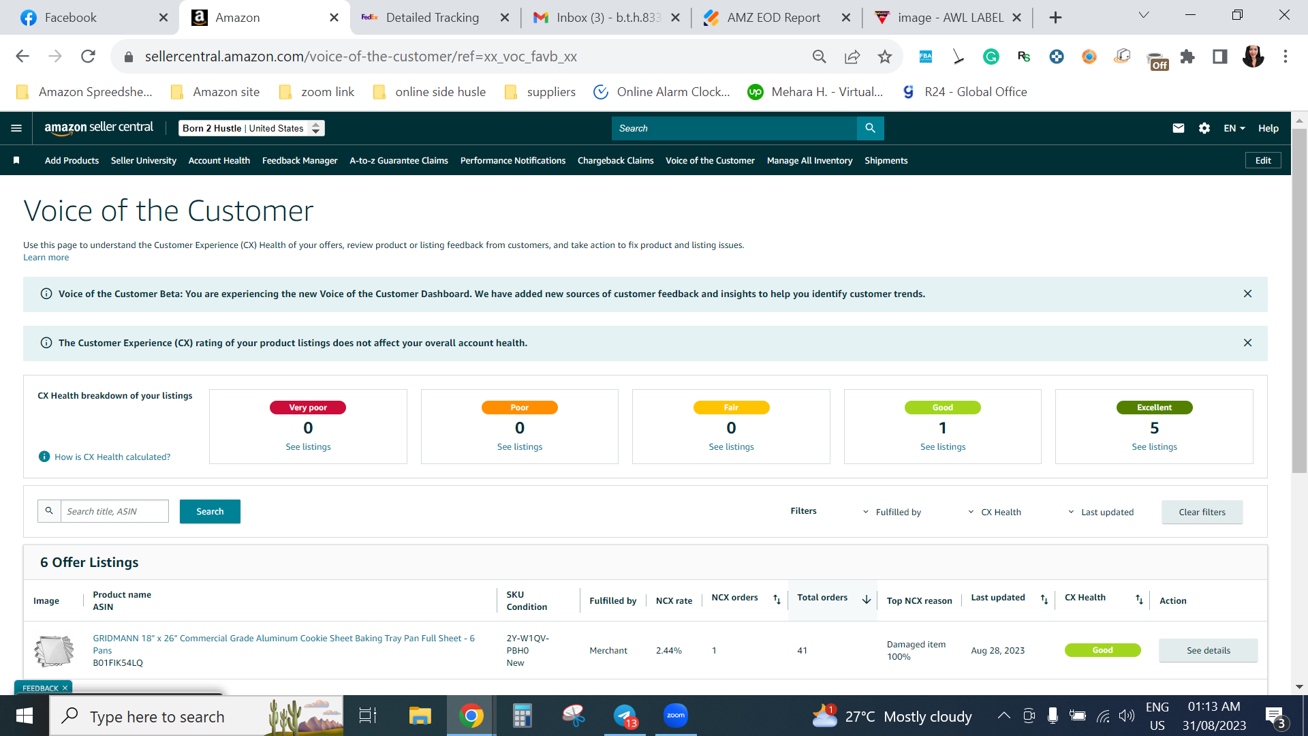Show hidden system tray icons

point(1003,716)
